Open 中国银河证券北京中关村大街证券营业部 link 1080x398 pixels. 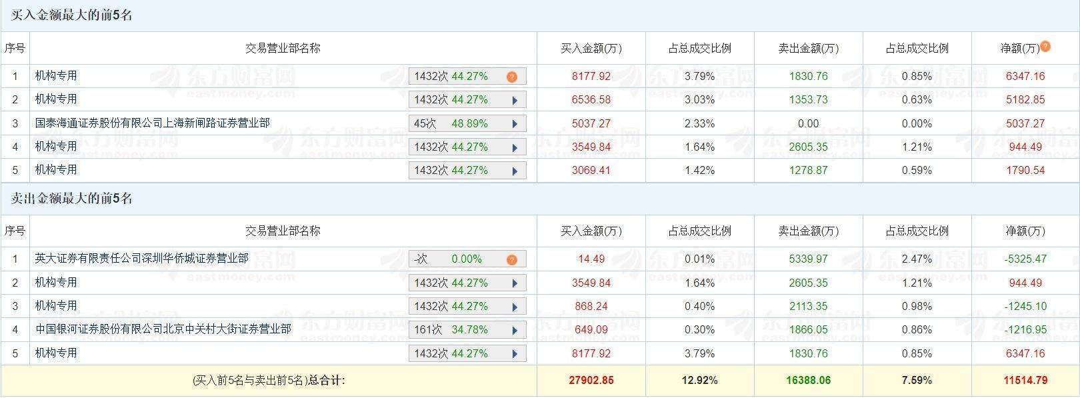pyautogui.click(x=164, y=329)
